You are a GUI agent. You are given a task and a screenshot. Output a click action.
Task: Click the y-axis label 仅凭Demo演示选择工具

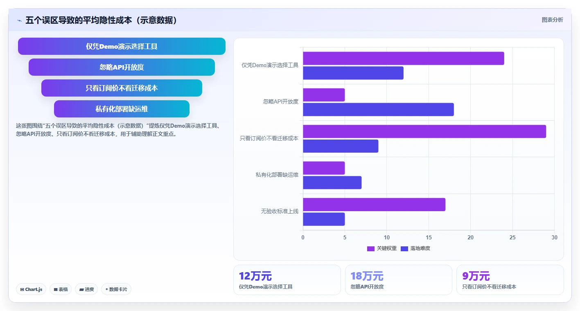coord(270,65)
